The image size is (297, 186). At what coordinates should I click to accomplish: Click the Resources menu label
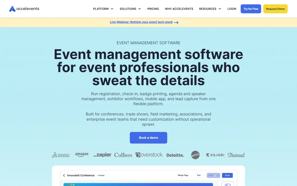208,9
